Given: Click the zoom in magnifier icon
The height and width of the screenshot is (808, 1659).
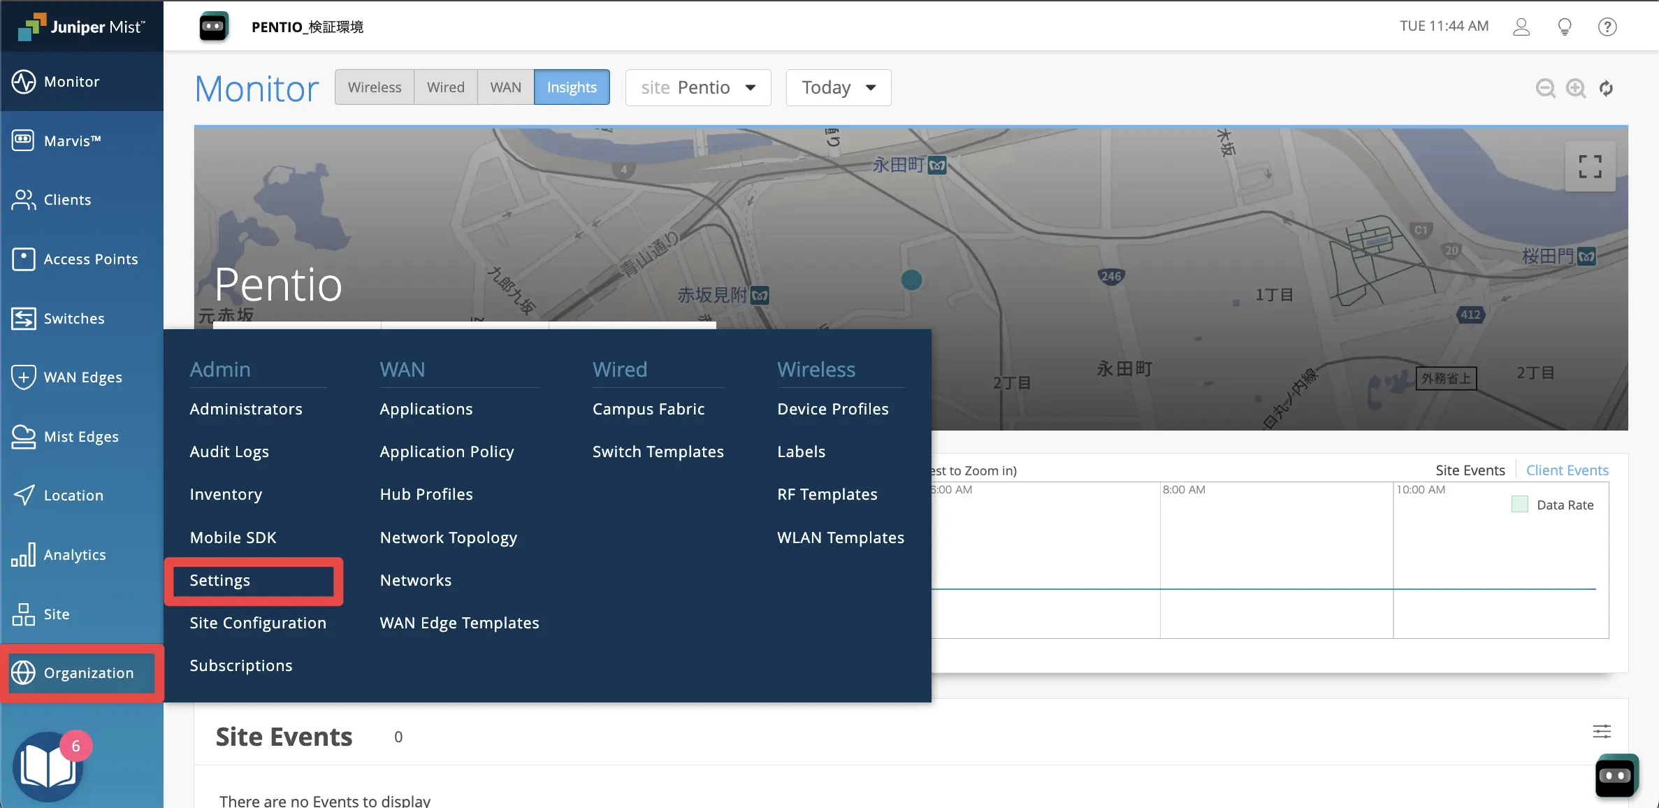Looking at the screenshot, I should point(1576,88).
